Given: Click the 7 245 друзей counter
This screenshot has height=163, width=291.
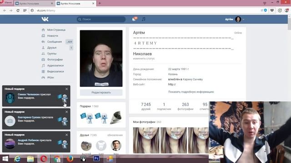Looking at the screenshot, I should (146, 106).
